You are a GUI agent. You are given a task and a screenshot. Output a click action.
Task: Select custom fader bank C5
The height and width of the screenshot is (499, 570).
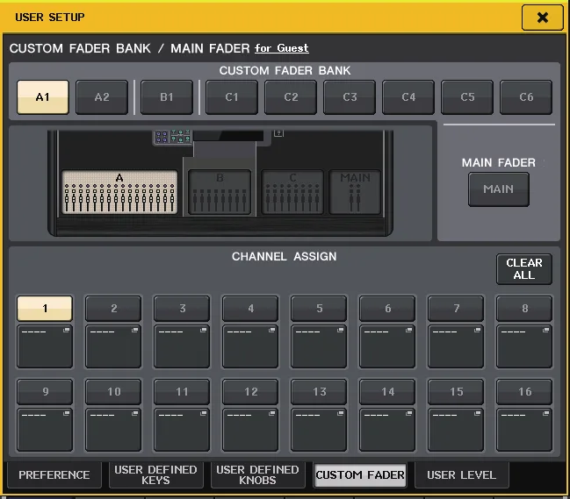[467, 97]
